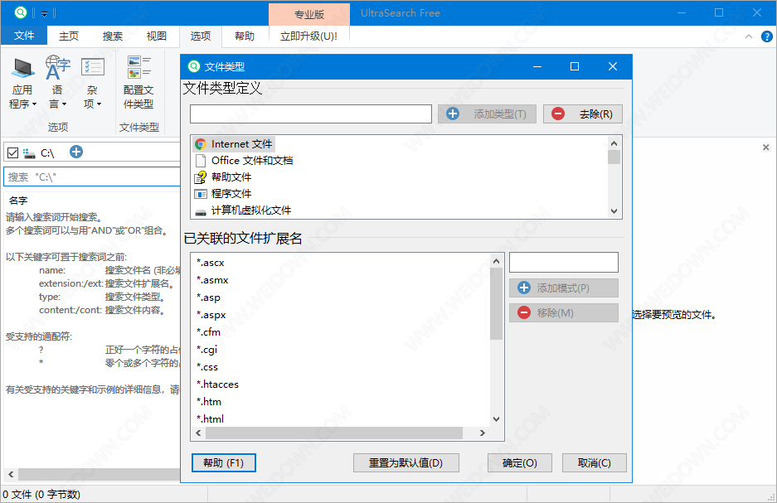The image size is (777, 503).
Task: Switch to the 视图 tab
Action: point(157,36)
